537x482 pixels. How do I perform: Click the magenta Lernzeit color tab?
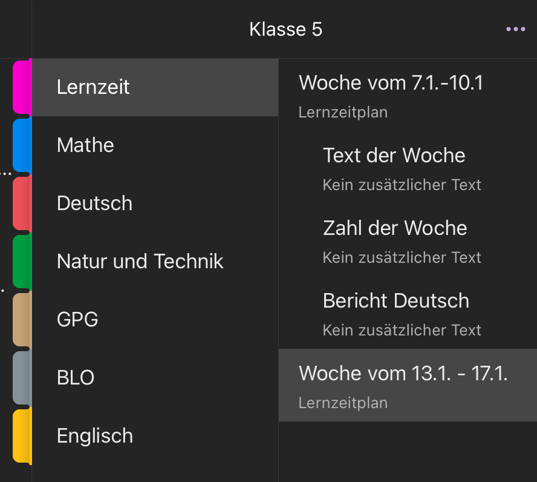pos(22,87)
